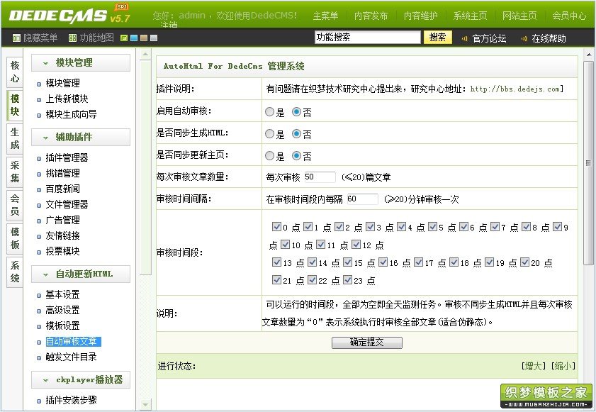Open the 功能地图 function map icon
Screen dimensions: 596x412
pos(72,38)
